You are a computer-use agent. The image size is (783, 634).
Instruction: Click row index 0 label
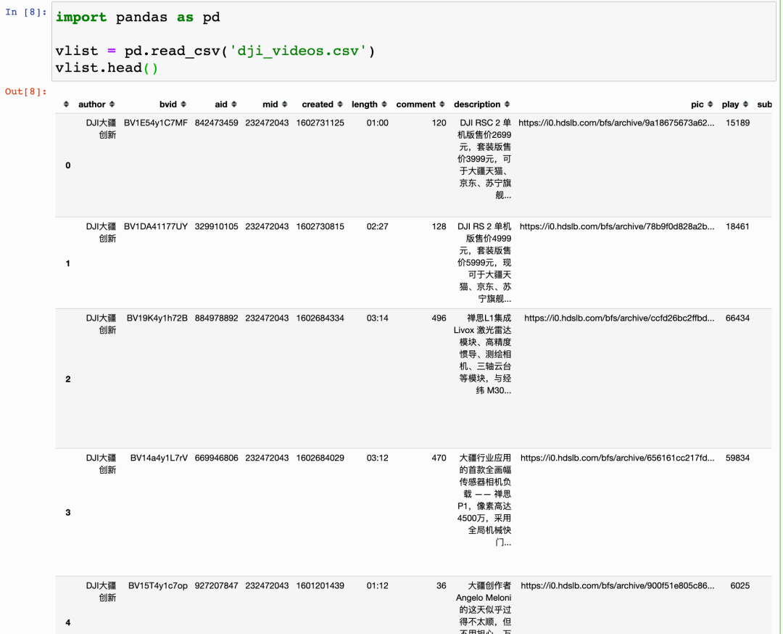pyautogui.click(x=68, y=165)
